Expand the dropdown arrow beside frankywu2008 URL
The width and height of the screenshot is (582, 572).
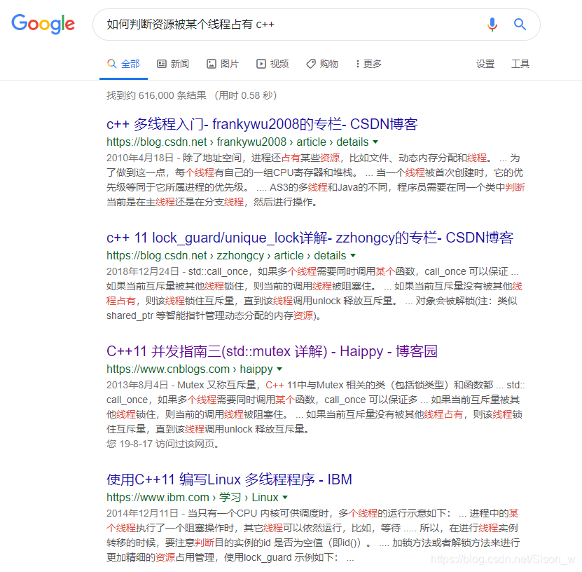pos(375,142)
